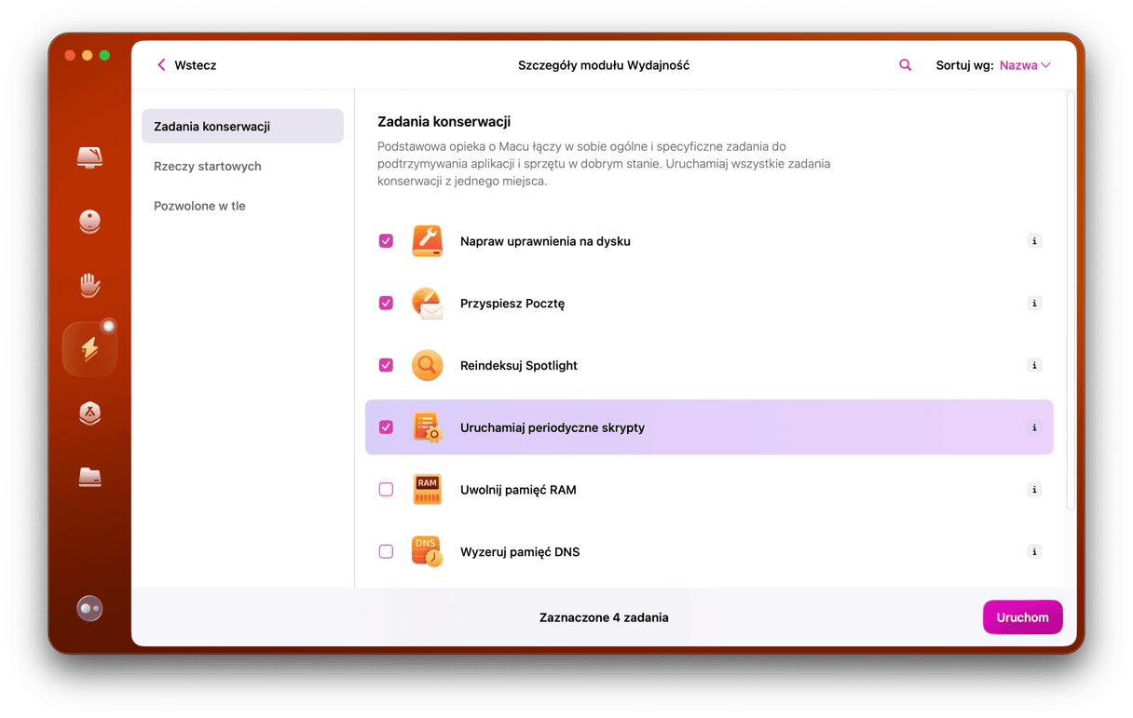Click the magnifier search icon in header

tap(905, 65)
